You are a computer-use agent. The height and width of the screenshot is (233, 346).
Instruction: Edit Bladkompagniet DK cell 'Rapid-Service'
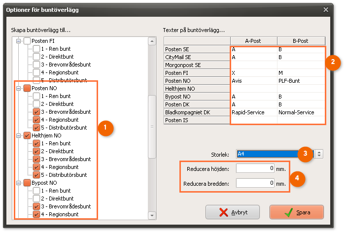[253, 112]
